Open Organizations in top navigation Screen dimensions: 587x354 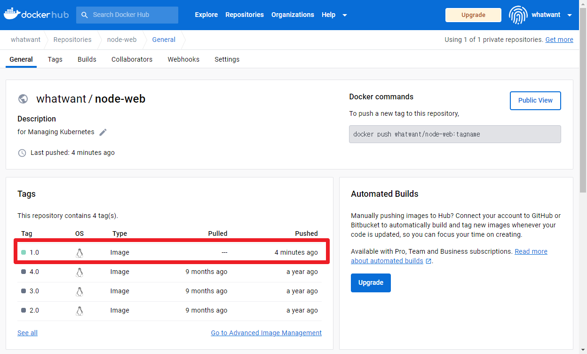(293, 15)
